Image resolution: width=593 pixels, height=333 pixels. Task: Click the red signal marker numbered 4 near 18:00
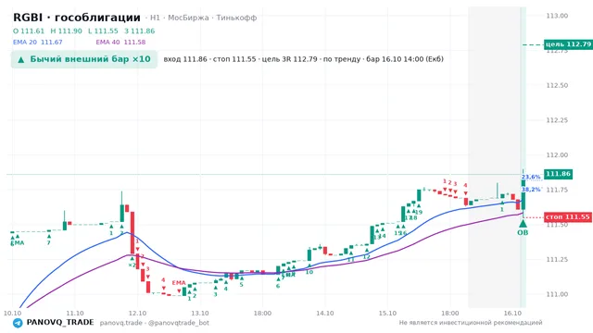(x=465, y=185)
